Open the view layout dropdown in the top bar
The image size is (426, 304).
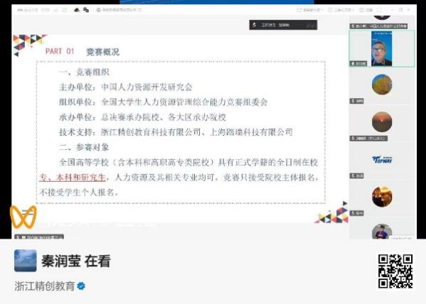click(x=309, y=10)
